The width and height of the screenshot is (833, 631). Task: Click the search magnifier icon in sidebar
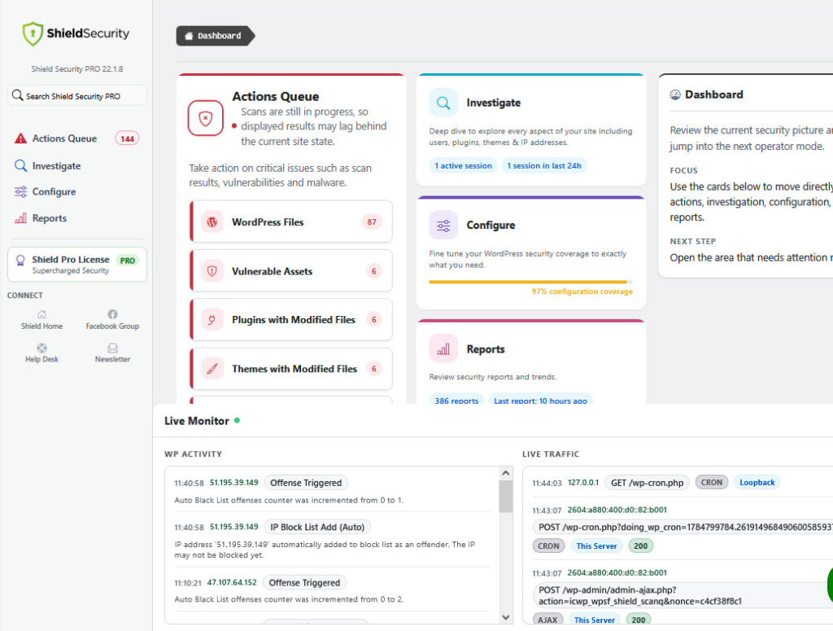[17, 95]
